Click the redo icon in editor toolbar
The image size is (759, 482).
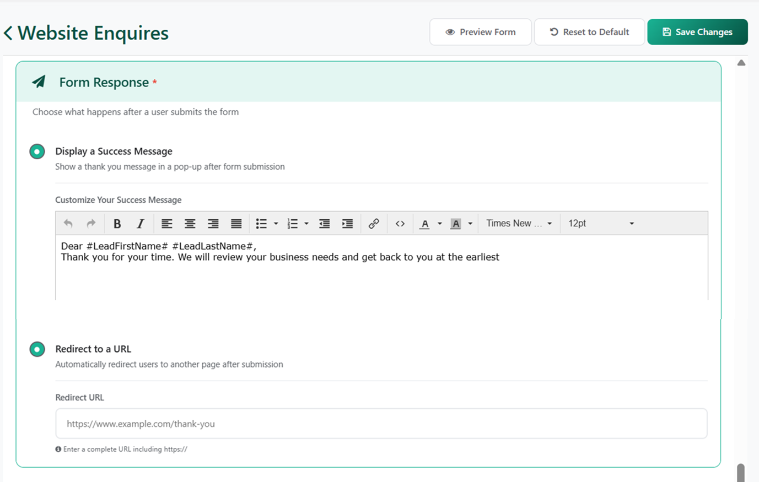(91, 223)
